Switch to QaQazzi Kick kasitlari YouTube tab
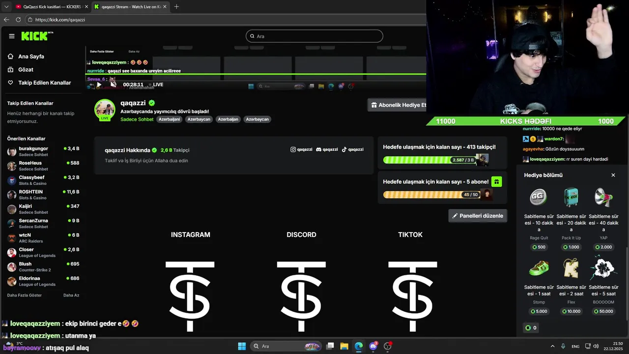The width and height of the screenshot is (629, 354). pos(51,7)
